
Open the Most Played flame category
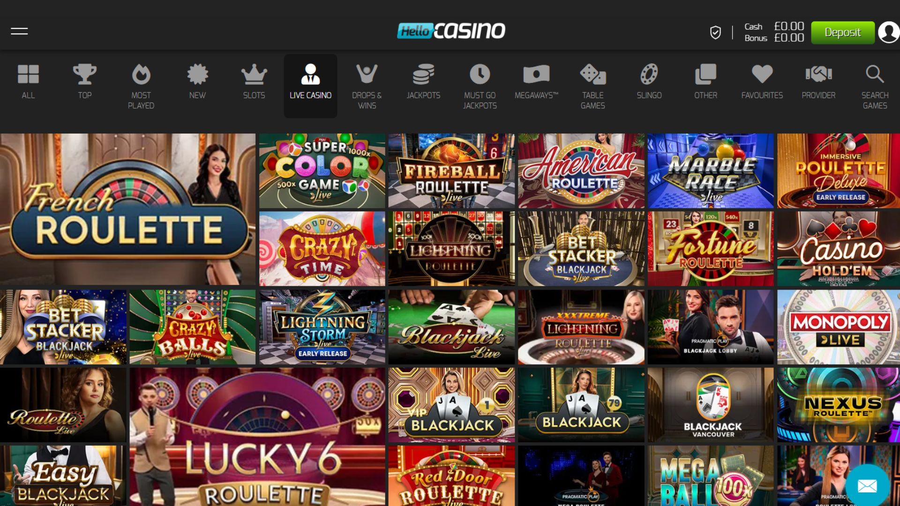(141, 74)
